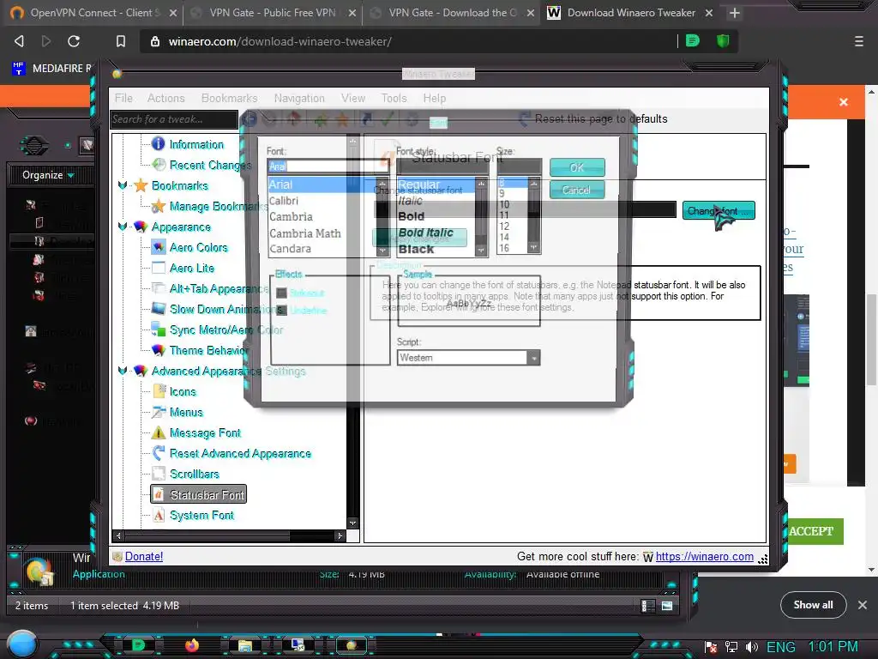Open the volume icon in system tray
Image resolution: width=878 pixels, height=659 pixels.
751,647
